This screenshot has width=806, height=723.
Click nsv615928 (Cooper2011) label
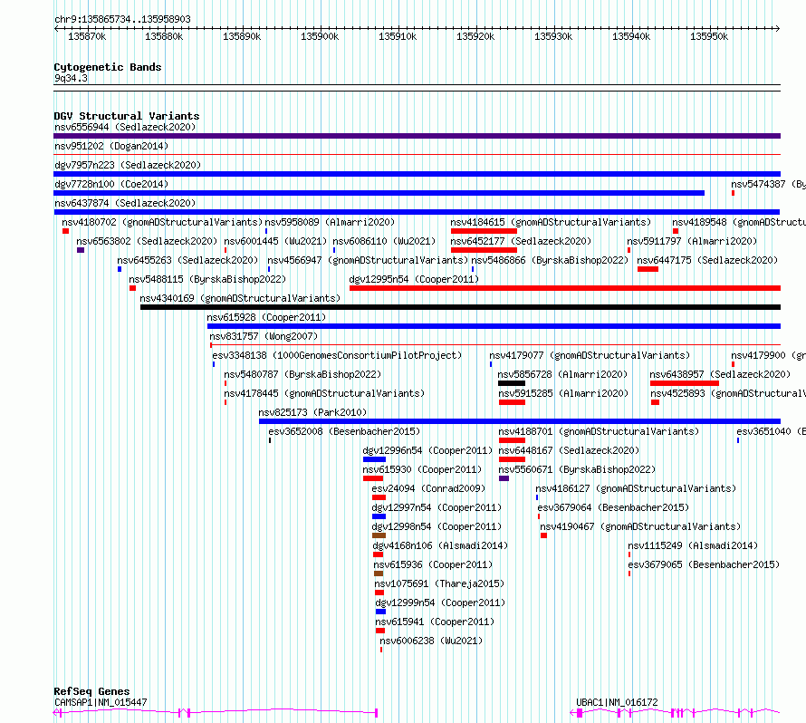266,317
